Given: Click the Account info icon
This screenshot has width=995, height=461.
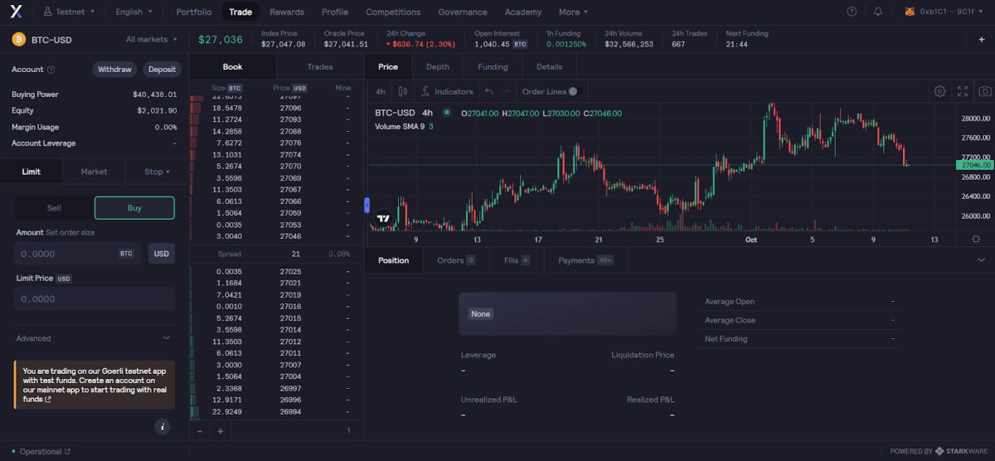Looking at the screenshot, I should (51, 70).
